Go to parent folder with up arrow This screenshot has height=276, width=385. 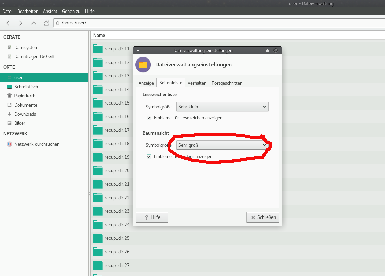point(33,23)
